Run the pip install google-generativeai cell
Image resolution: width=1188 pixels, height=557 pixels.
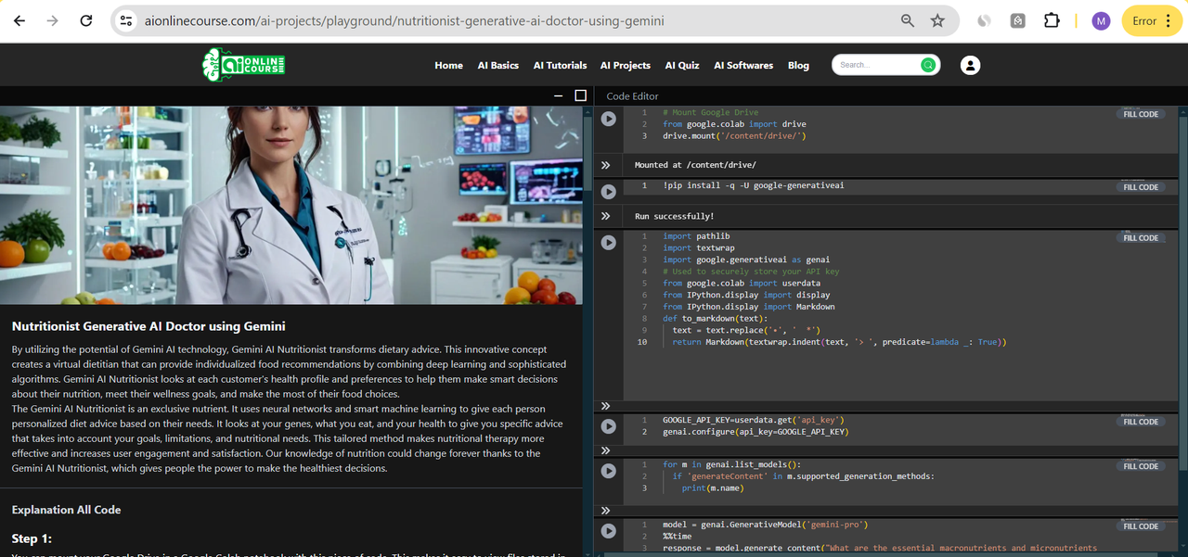coord(608,192)
